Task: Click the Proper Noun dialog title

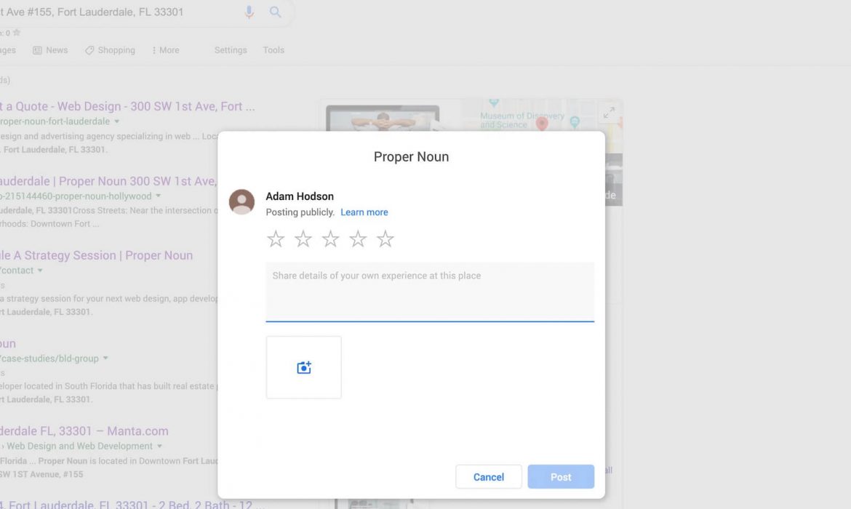Action: (412, 157)
